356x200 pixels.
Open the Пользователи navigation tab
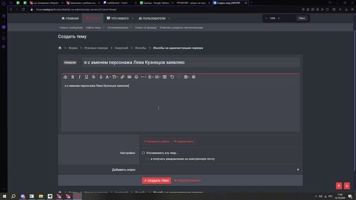[x=152, y=18]
